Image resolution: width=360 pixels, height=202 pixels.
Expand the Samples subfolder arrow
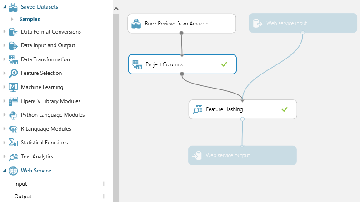click(12, 19)
